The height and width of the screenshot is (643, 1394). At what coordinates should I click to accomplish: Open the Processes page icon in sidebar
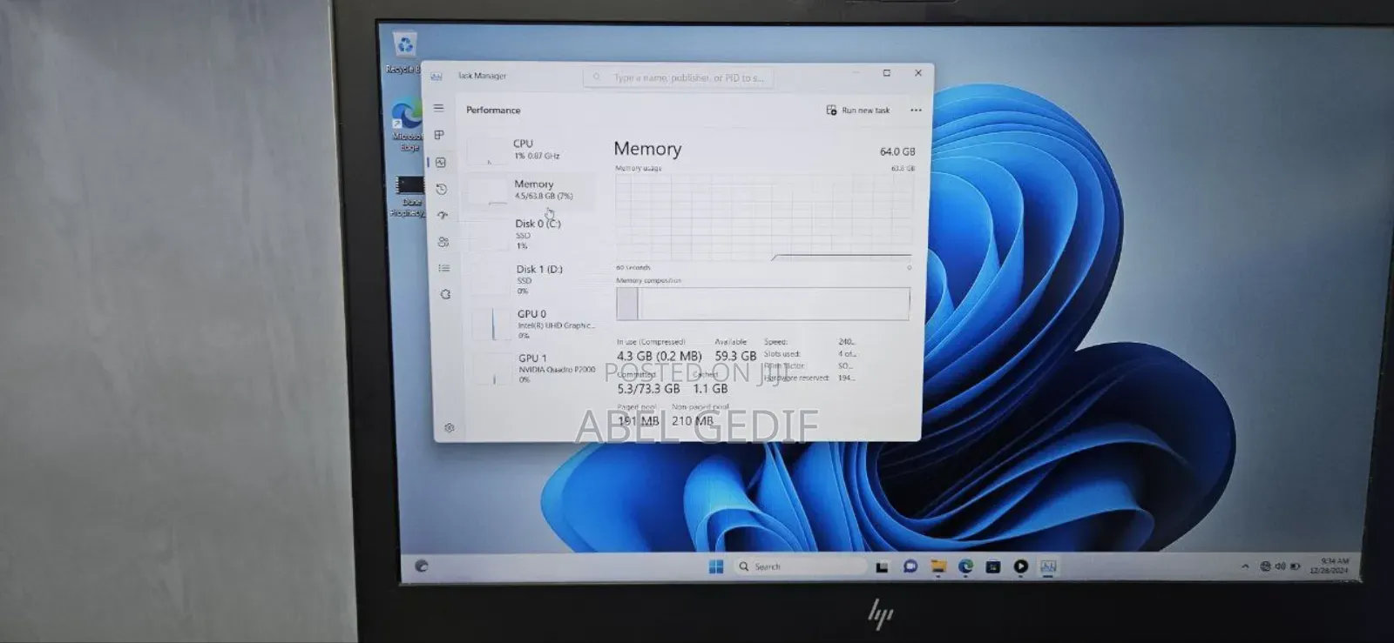(x=439, y=135)
